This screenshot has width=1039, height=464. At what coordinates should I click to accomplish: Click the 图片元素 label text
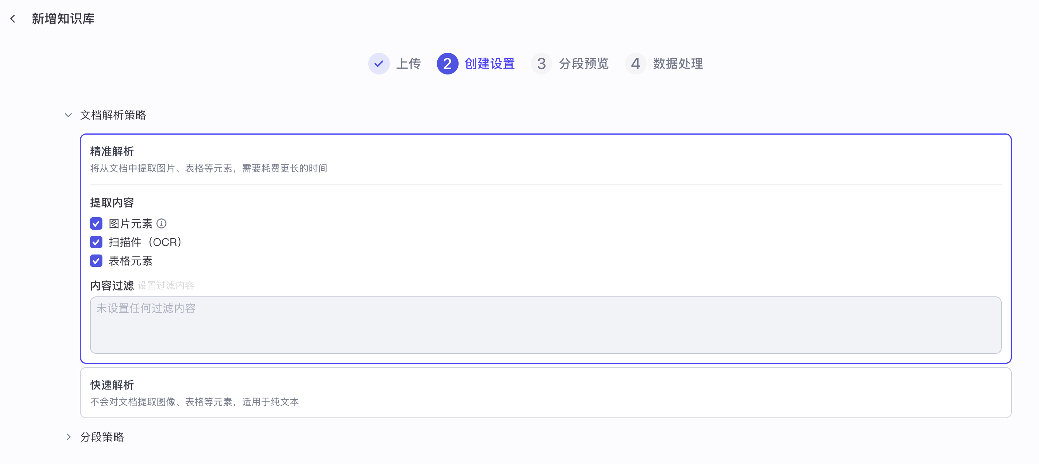pyautogui.click(x=130, y=223)
